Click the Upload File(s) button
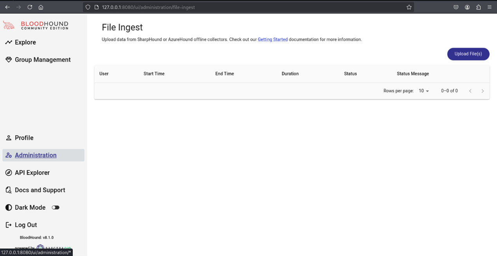Screen dimensions: 497x256 pos(468,54)
